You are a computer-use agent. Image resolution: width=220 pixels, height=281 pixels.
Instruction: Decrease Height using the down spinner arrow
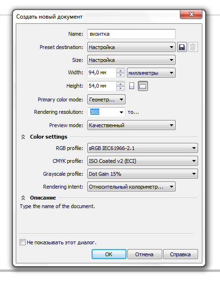(120, 88)
